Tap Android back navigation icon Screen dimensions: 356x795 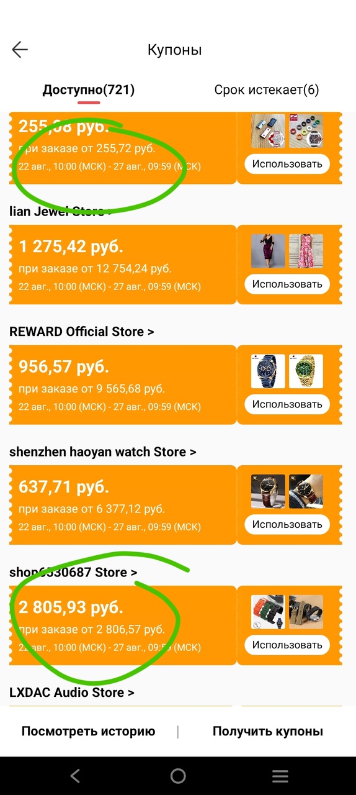point(75,776)
